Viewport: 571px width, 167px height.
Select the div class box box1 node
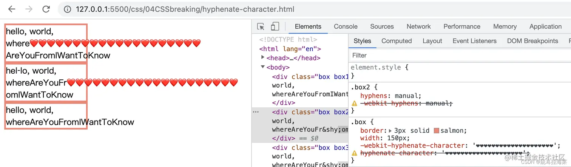(x=310, y=77)
